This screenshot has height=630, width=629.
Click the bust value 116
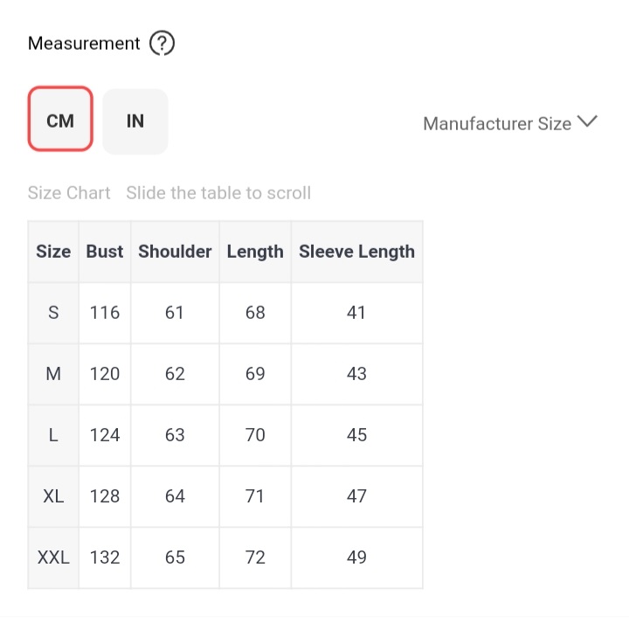tap(105, 313)
